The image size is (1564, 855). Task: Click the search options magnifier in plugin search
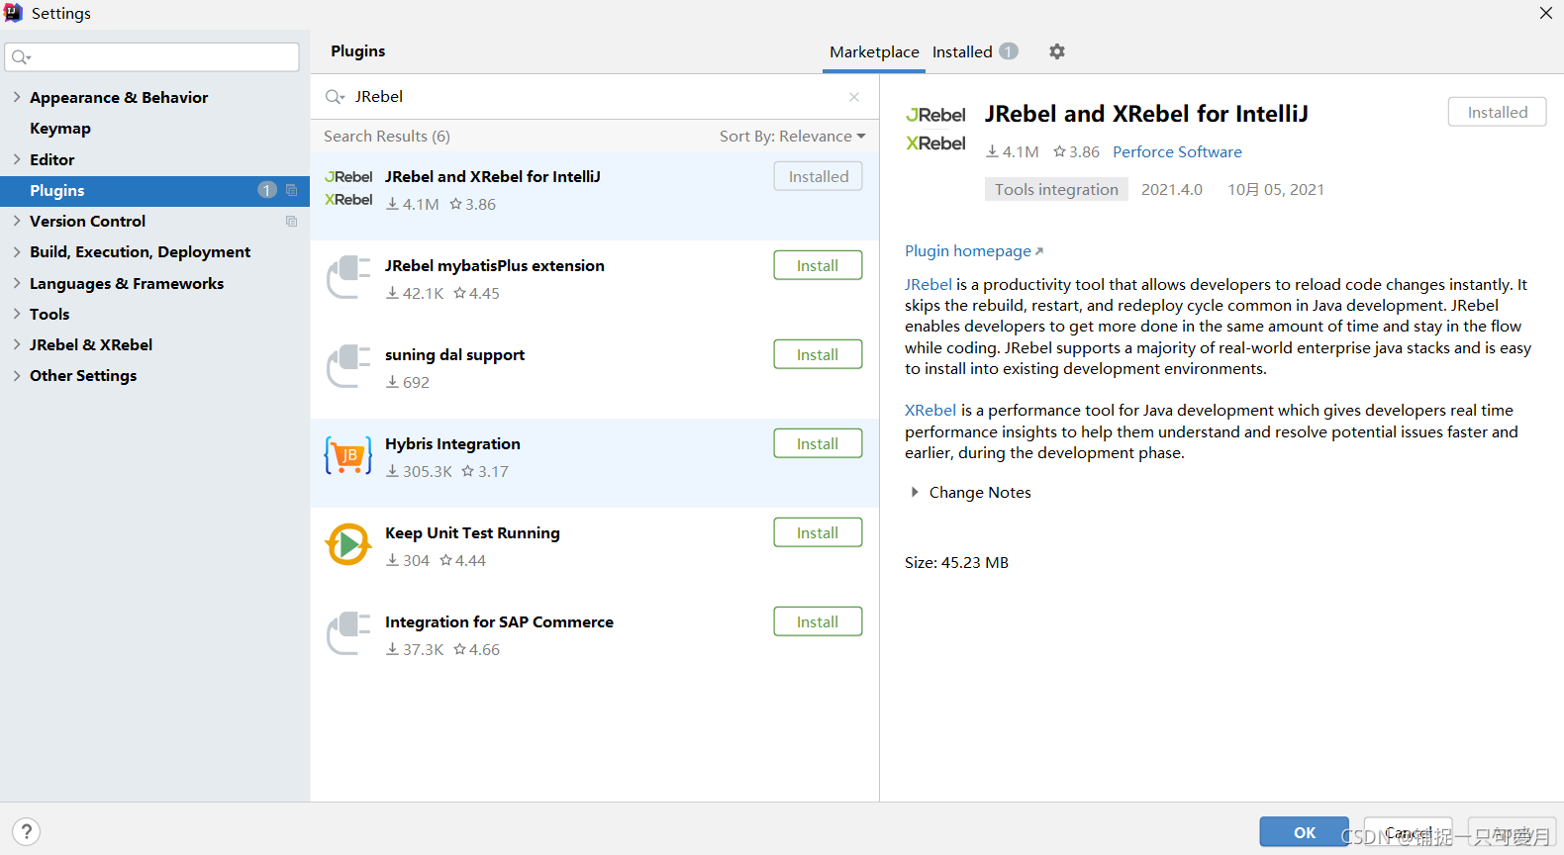[x=335, y=97]
